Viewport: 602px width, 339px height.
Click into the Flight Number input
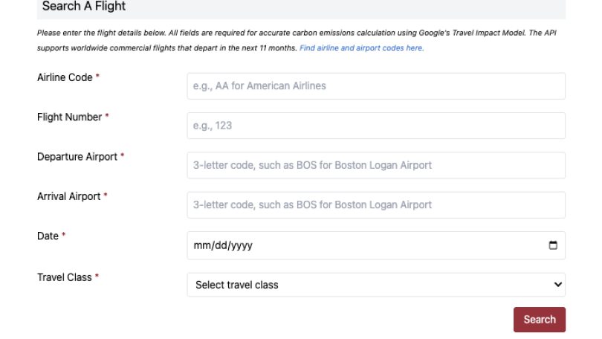click(x=375, y=126)
